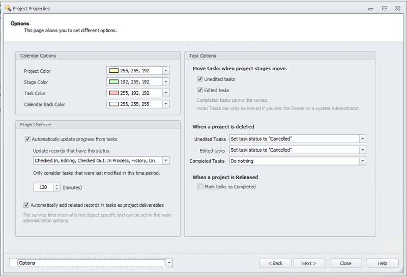Click the Close button
The width and height of the screenshot is (407, 277).
pyautogui.click(x=346, y=263)
